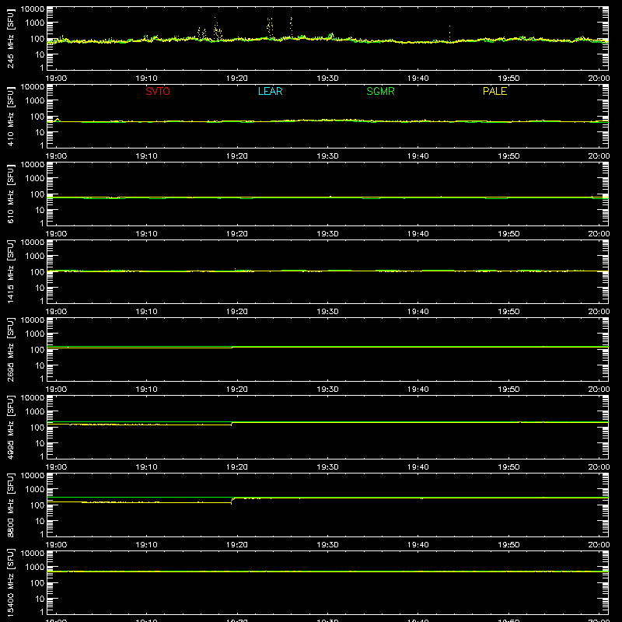Click the 1000 tick label on 410 MHz axis
The width and height of the screenshot is (622, 622).
tap(35, 101)
